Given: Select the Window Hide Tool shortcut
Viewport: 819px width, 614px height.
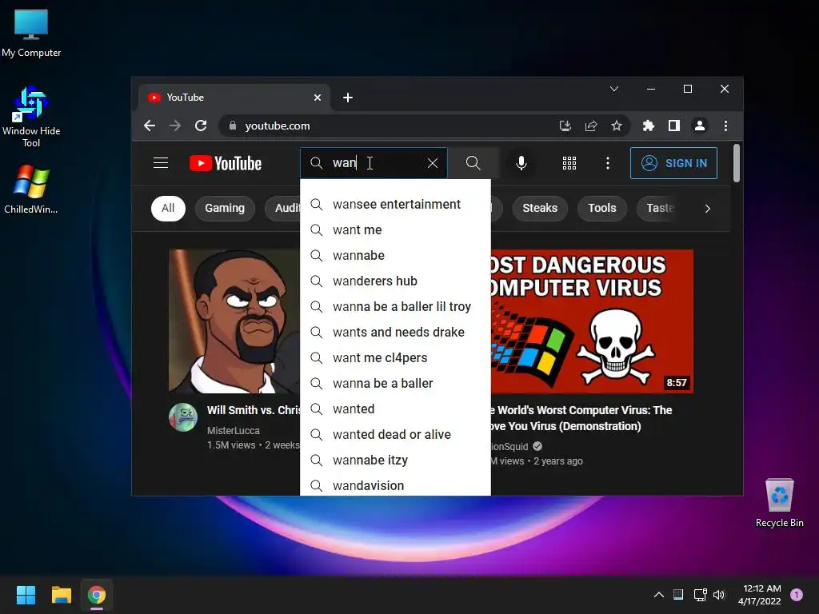Looking at the screenshot, I should [31, 117].
